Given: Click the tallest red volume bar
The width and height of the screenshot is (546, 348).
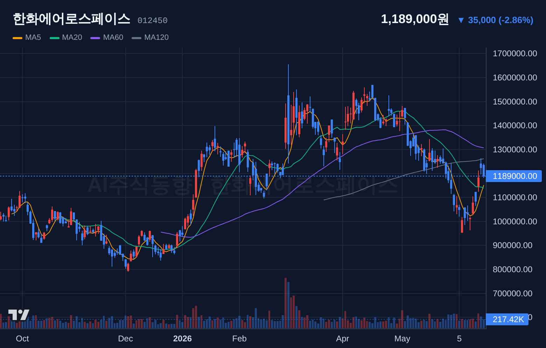Looking at the screenshot, I should click(286, 303).
